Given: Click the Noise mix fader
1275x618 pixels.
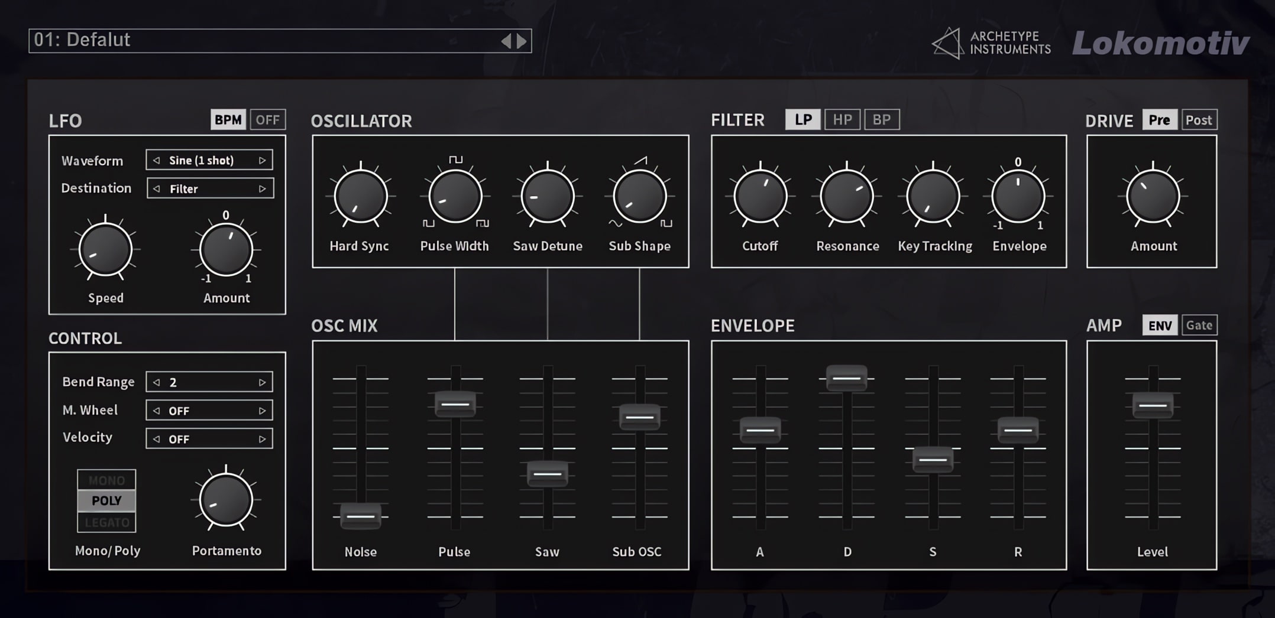Looking at the screenshot, I should click(360, 516).
